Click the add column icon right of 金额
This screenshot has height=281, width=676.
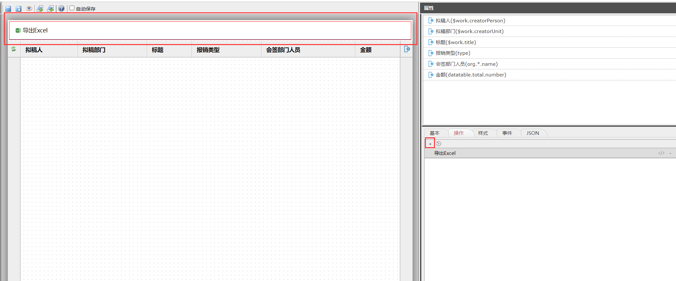pos(407,49)
